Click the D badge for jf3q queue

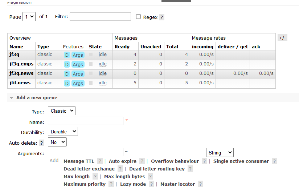click(x=67, y=55)
